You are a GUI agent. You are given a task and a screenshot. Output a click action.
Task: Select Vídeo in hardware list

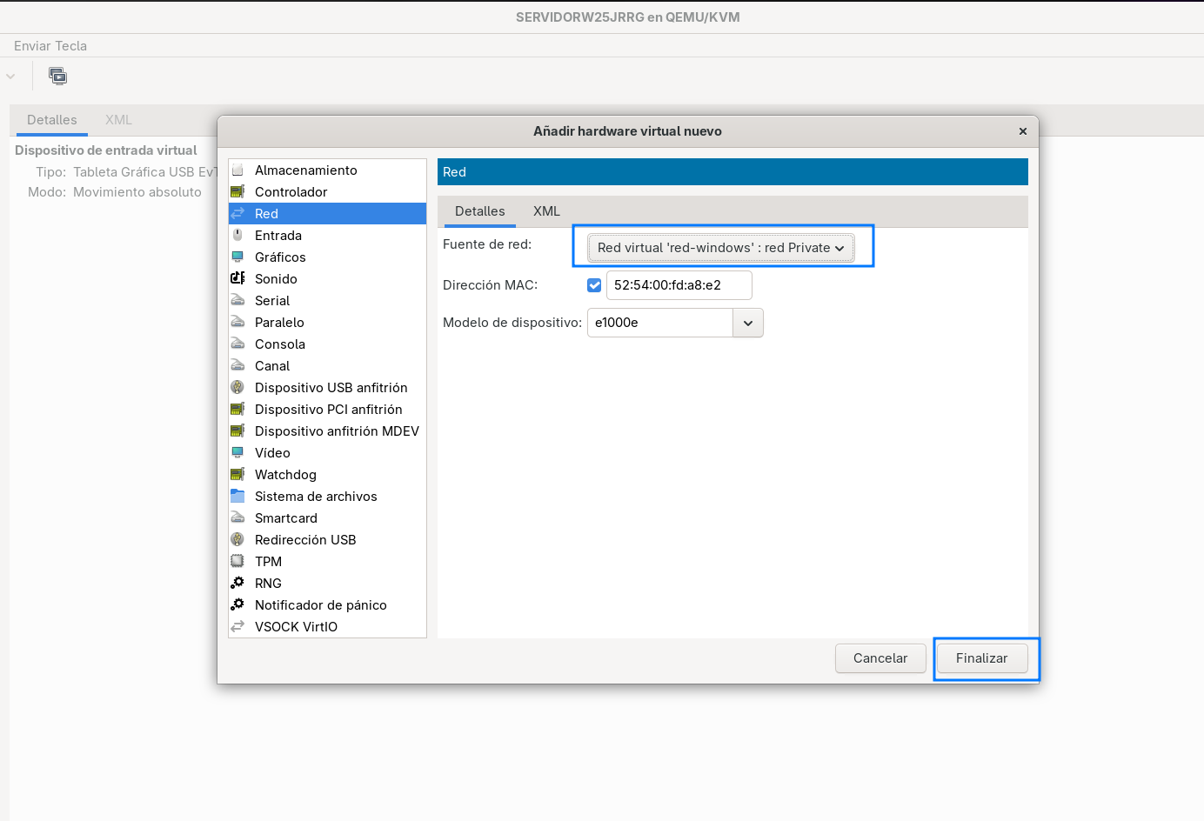point(327,453)
